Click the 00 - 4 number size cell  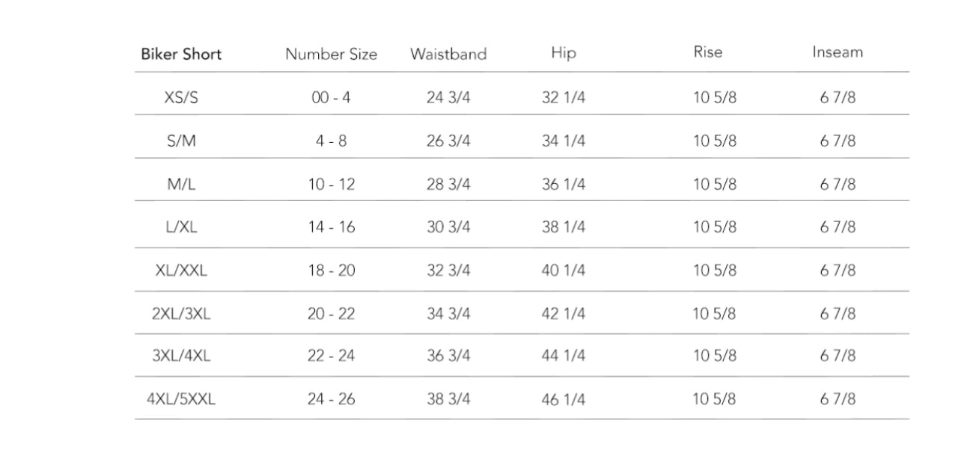pyautogui.click(x=331, y=98)
